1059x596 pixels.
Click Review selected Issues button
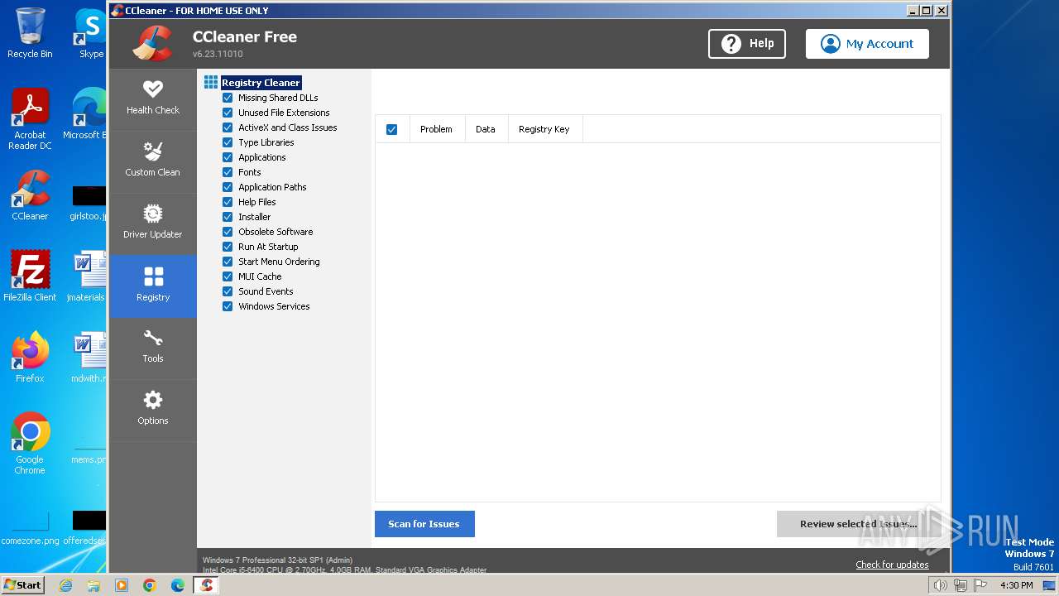click(x=859, y=524)
